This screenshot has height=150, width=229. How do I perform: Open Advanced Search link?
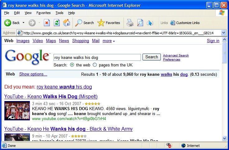coord(176,55)
